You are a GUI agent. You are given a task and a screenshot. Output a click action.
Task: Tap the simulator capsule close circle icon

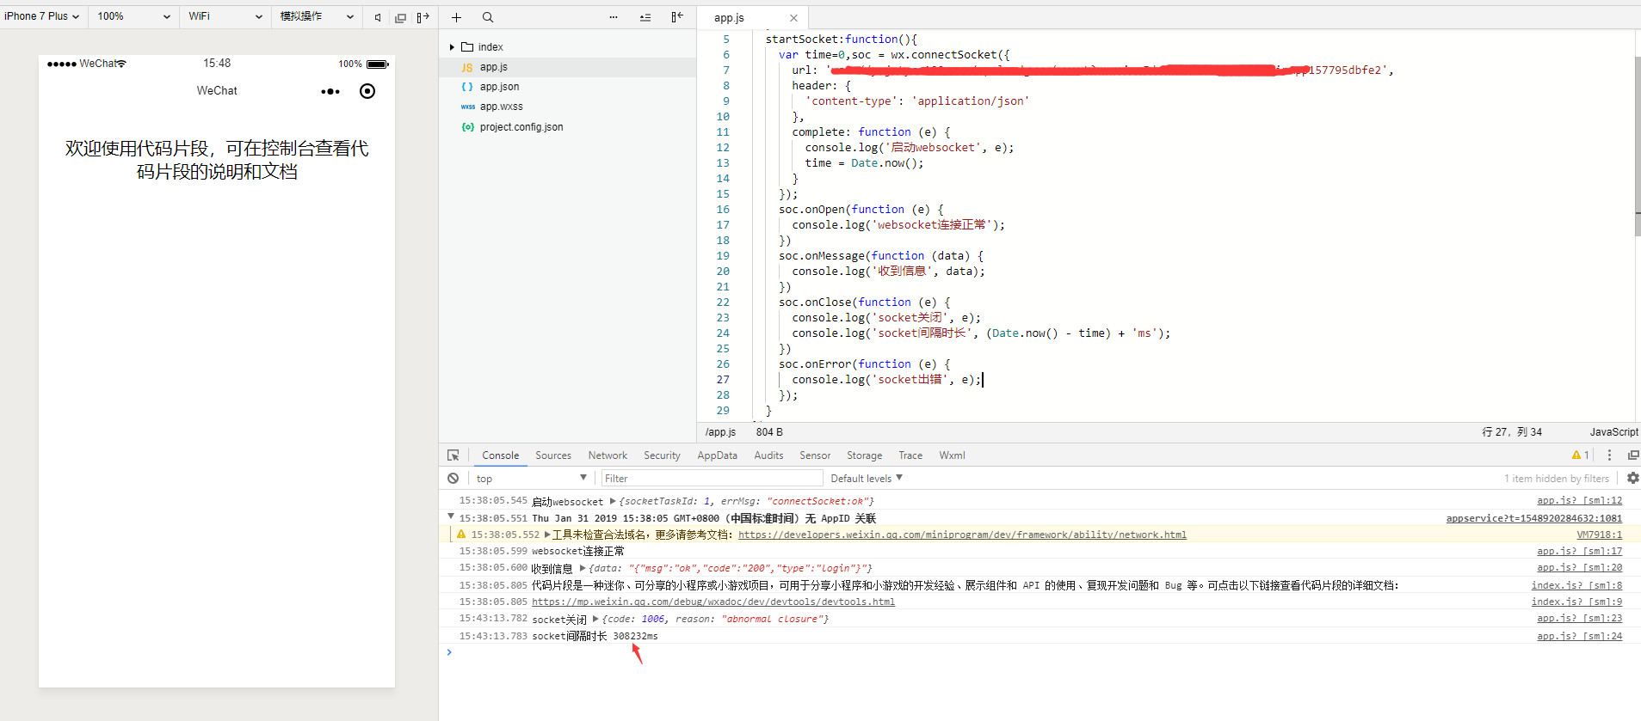coord(367,91)
